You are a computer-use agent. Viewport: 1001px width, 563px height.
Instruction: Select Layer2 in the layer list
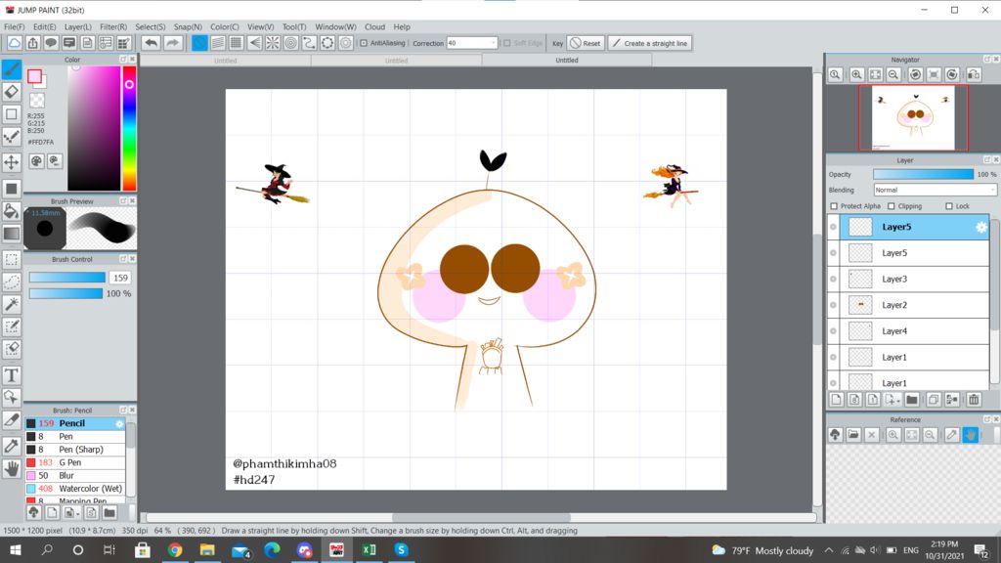tap(914, 305)
